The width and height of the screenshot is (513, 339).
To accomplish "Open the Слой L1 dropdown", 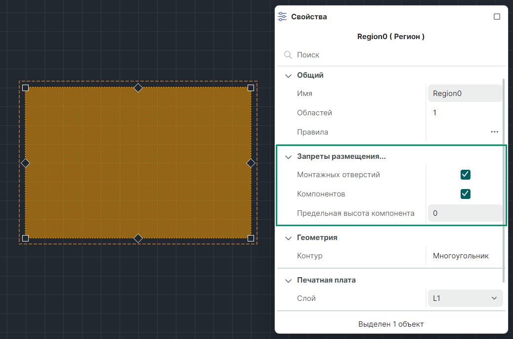I will [x=465, y=298].
